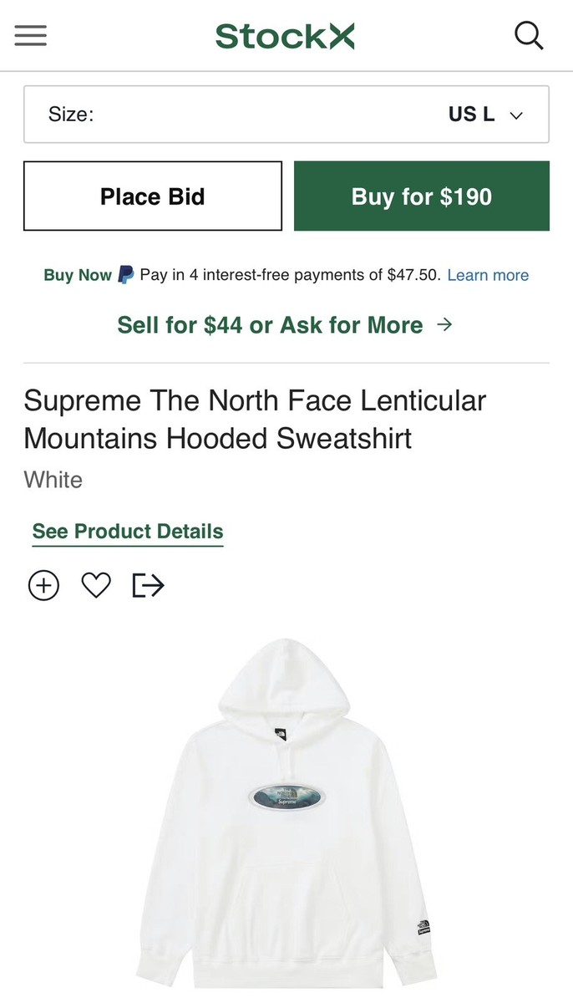Open See Product Details section
This screenshot has height=1003, width=573.
[127, 532]
